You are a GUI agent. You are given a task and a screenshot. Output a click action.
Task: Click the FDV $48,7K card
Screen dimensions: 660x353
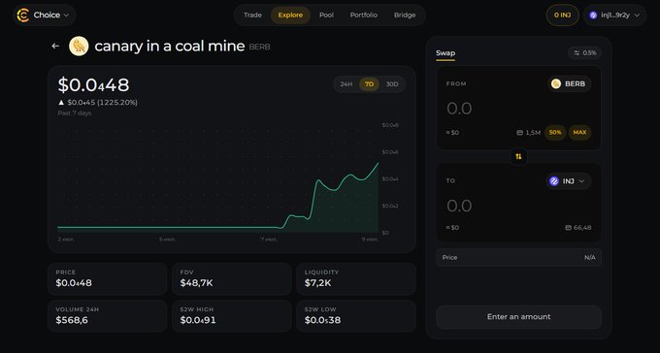[232, 278]
